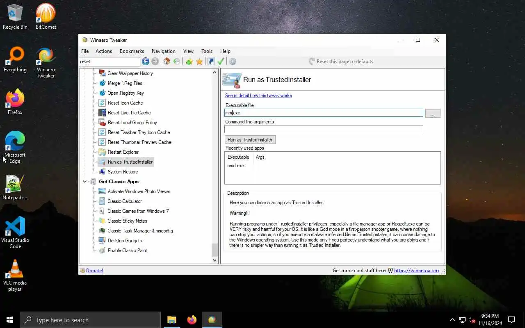
Task: Collapse the Get Classic Apps category
Action: pos(85,182)
